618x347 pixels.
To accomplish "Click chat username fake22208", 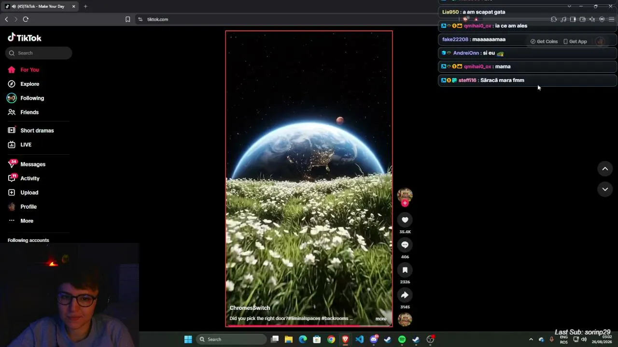I will 455,40.
